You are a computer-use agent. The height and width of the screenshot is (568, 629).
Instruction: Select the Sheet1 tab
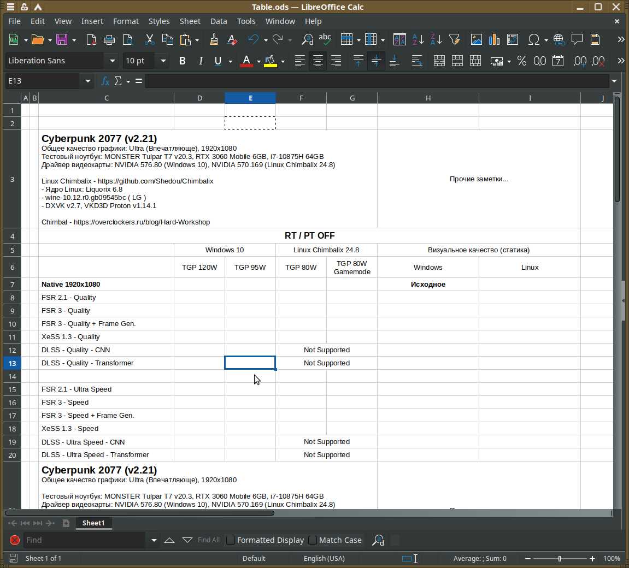click(93, 523)
